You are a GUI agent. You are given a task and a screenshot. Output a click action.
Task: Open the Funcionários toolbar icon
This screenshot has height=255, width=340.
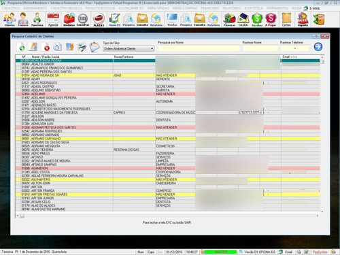(x=37, y=20)
